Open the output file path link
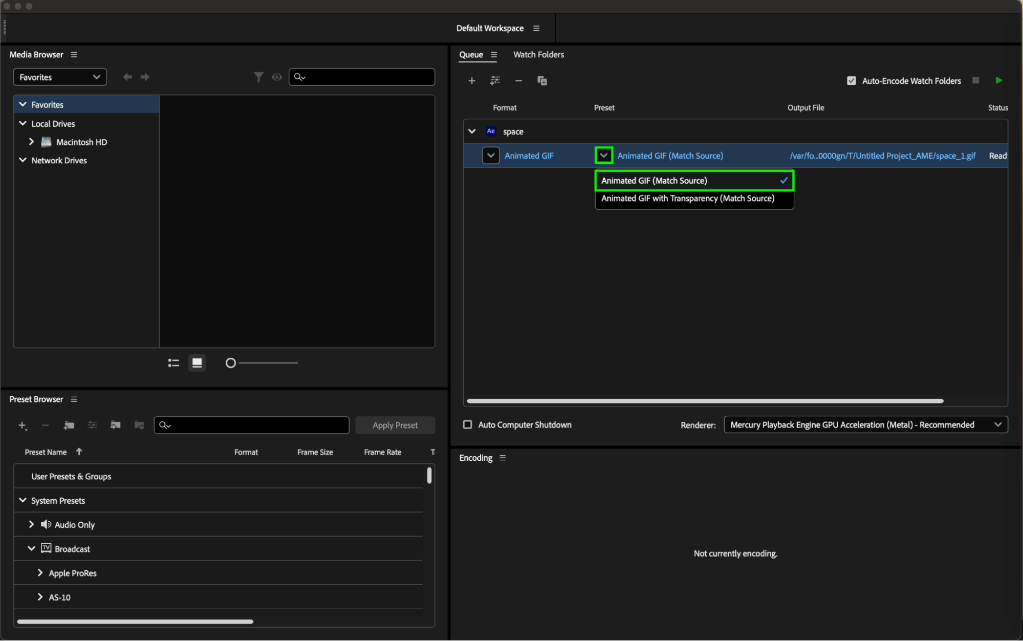The height and width of the screenshot is (641, 1023). 882,156
